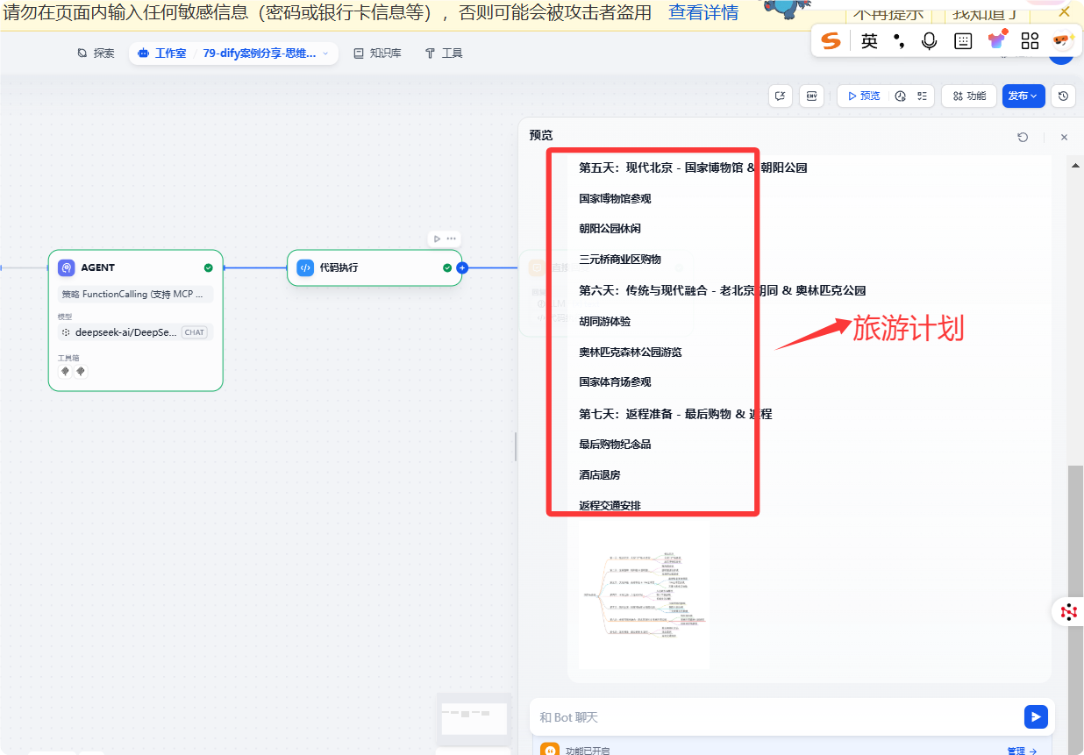Click the 和 Bot 聊天 chat input field
The image size is (1084, 755).
click(776, 717)
